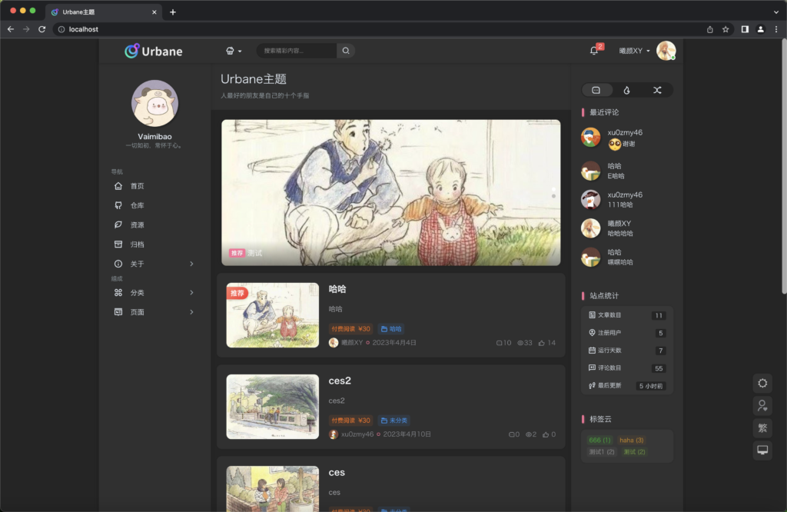787x512 pixels.
Task: Click the search magnifier button
Action: [346, 51]
